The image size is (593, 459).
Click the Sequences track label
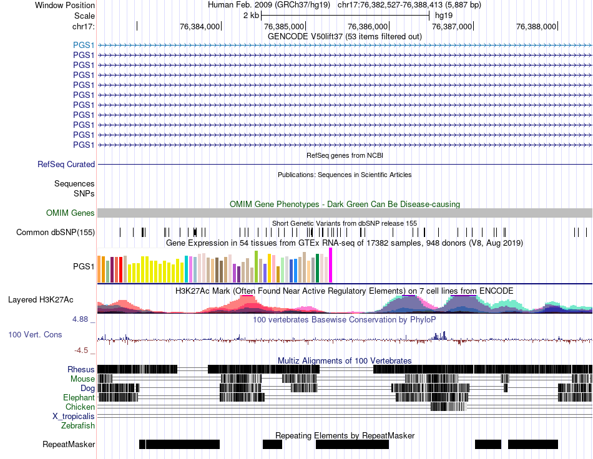(x=74, y=183)
